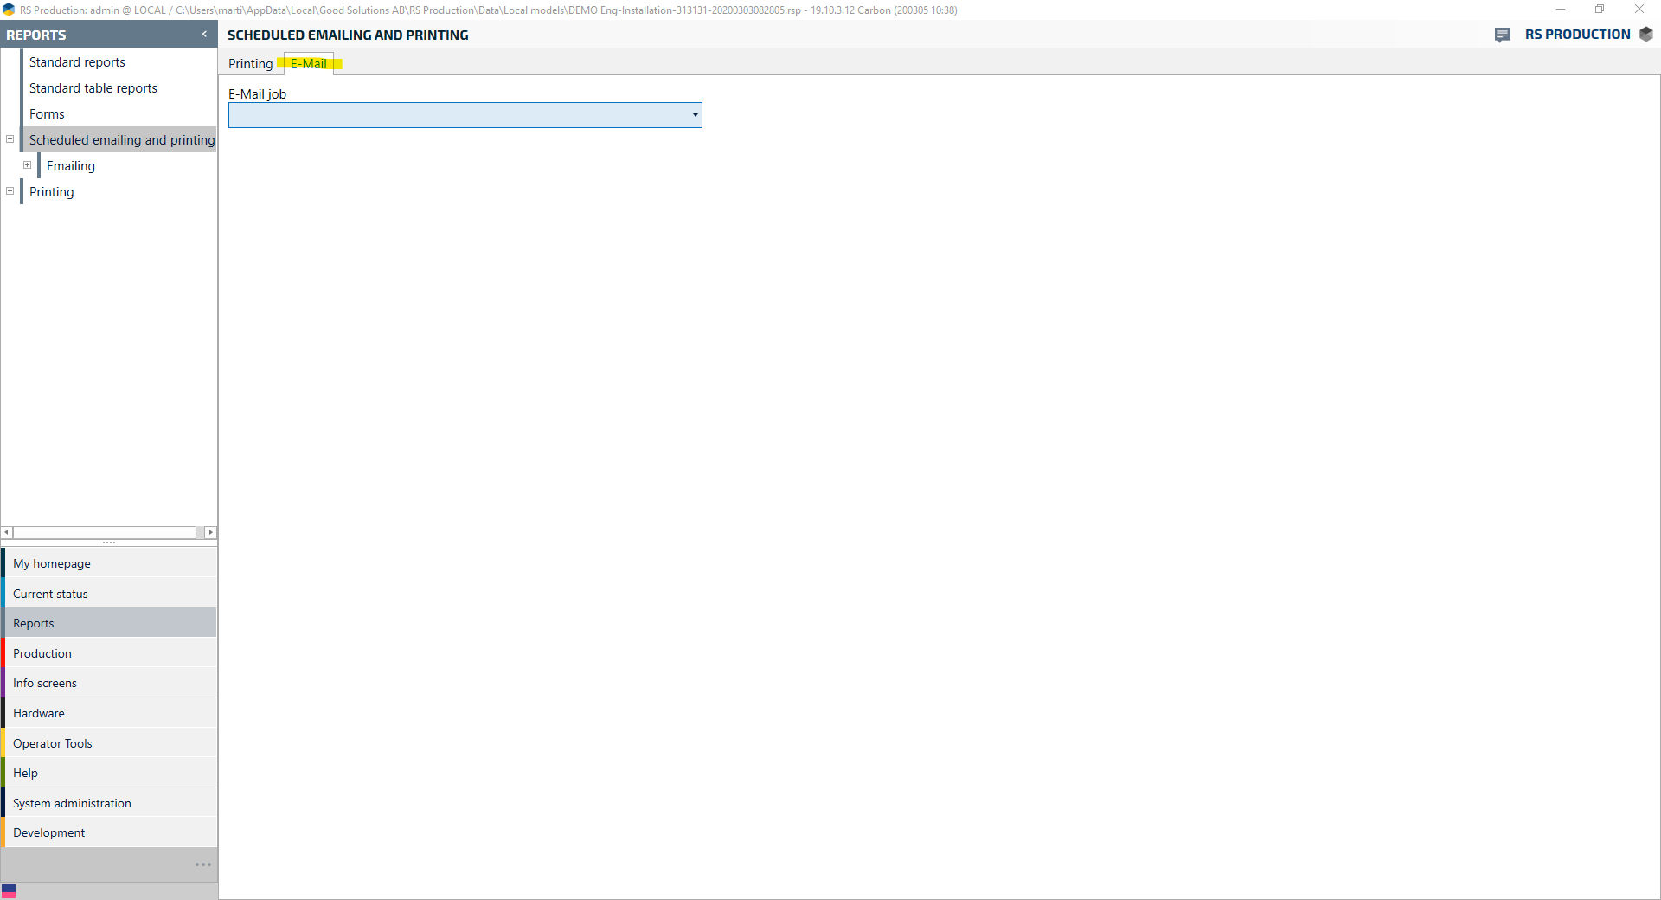Open Forms in the reports tree

(47, 114)
